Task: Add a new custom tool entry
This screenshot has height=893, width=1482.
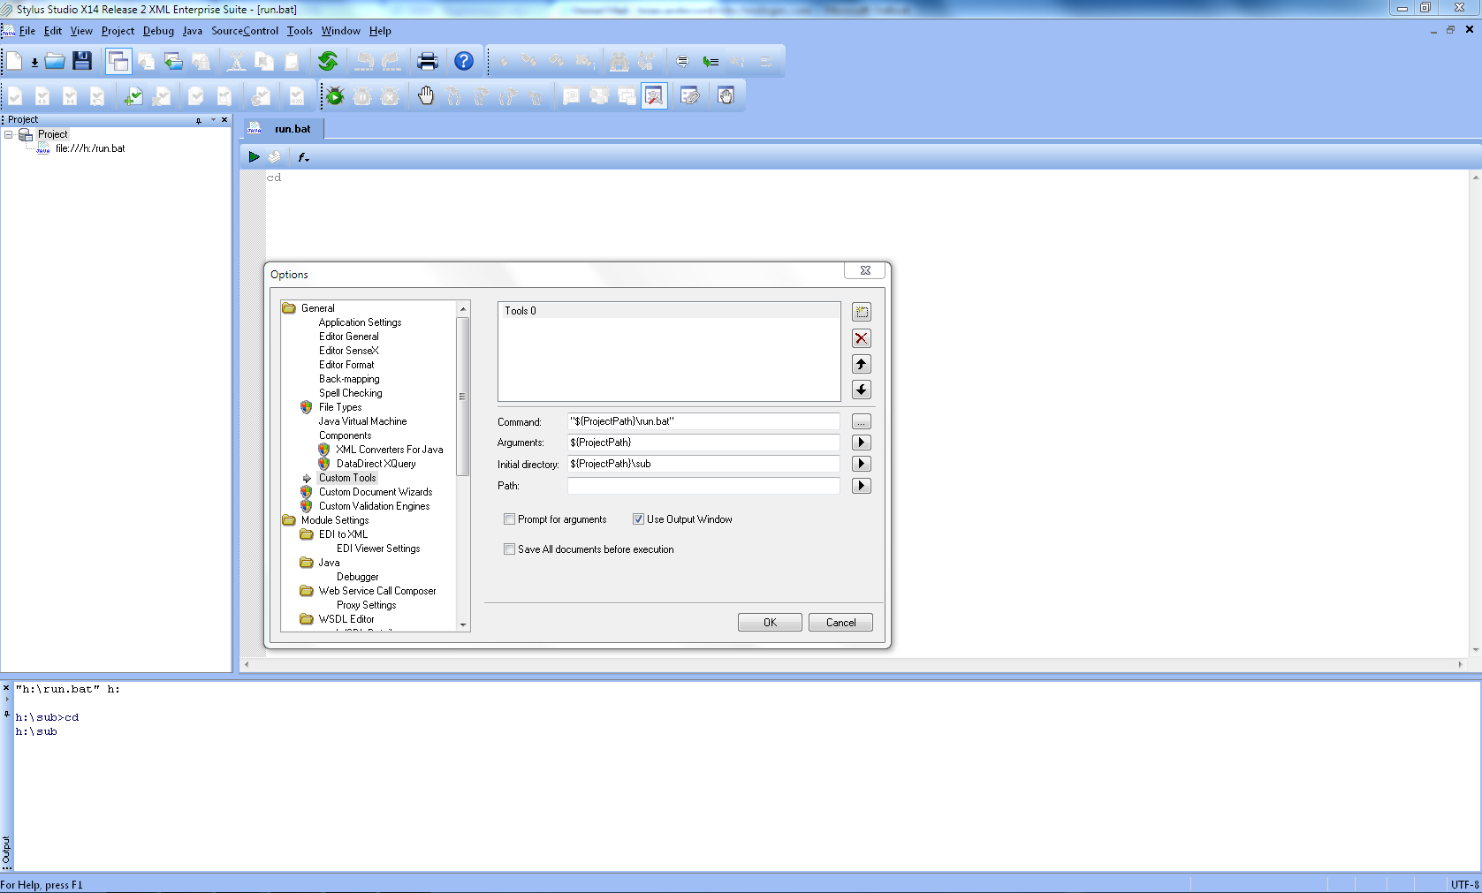Action: (862, 312)
